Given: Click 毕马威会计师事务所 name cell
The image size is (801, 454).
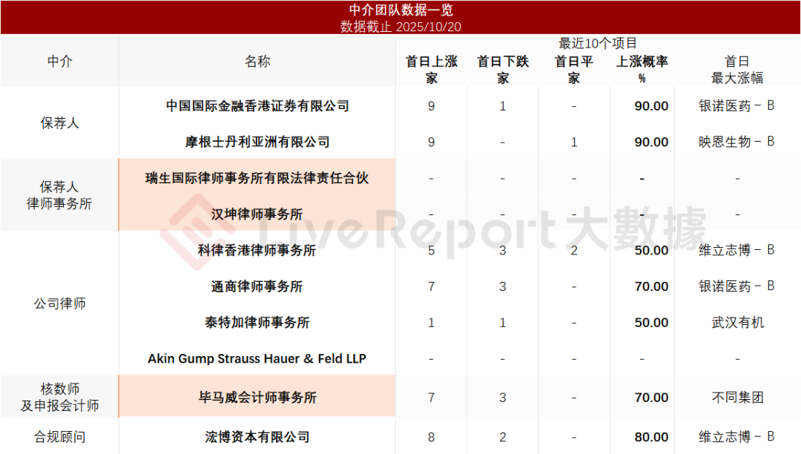Looking at the screenshot, I should pos(257,398).
